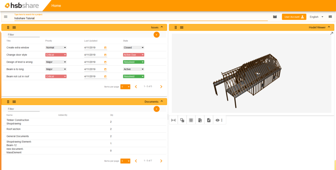Collapse the Issues panel
This screenshot has width=336, height=170.
click(162, 27)
